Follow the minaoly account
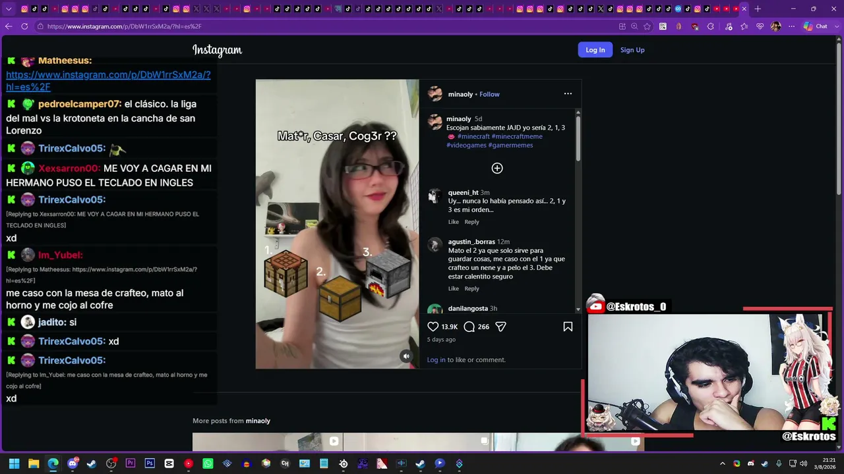This screenshot has height=474, width=844. coord(489,94)
